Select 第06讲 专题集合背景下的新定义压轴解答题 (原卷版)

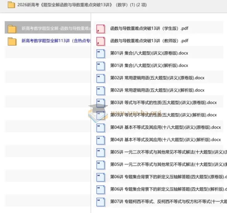(168, 177)
